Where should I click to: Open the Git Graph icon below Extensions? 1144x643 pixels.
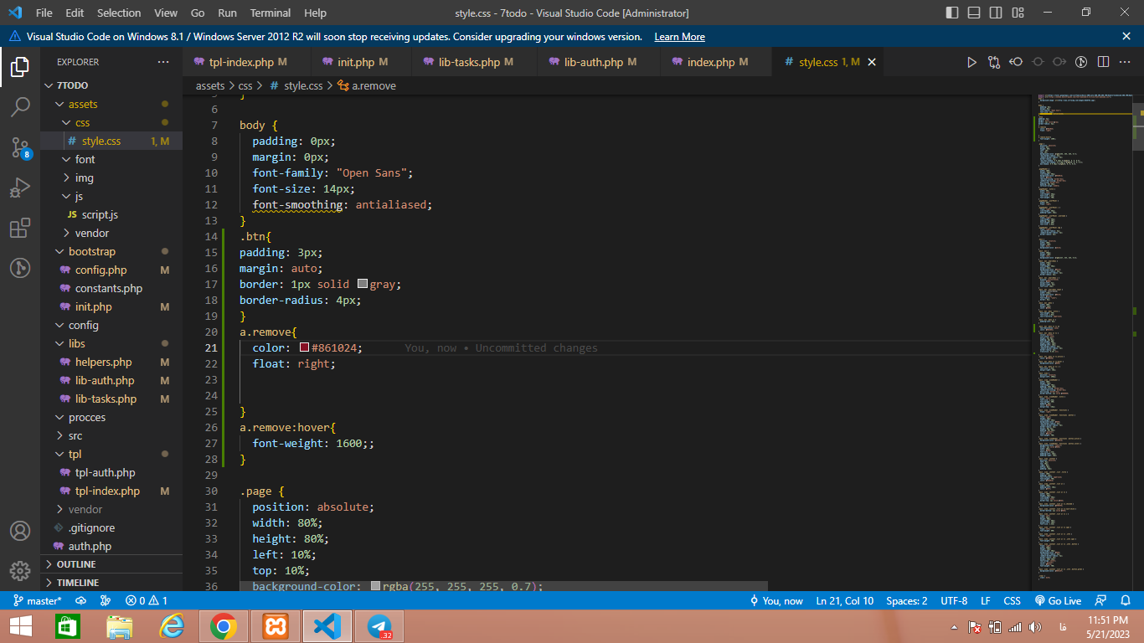[x=20, y=268]
